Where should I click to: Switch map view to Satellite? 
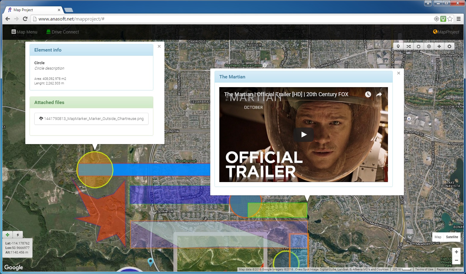pyautogui.click(x=452, y=237)
